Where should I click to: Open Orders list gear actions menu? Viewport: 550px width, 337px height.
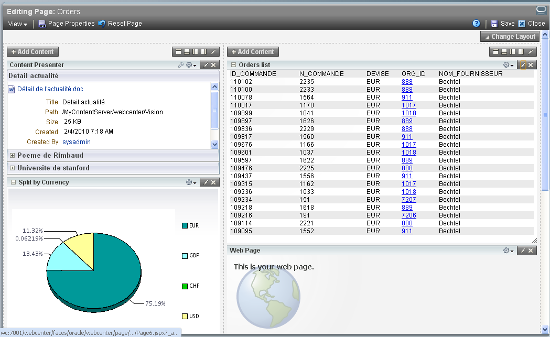[x=508, y=65]
